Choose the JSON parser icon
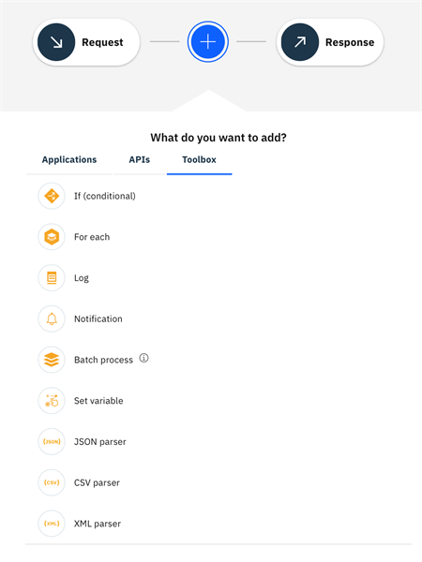The width and height of the screenshot is (422, 562). pyautogui.click(x=52, y=441)
